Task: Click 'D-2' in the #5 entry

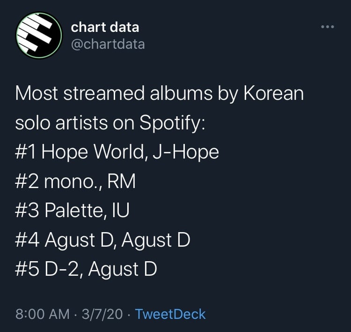Action: [61, 269]
